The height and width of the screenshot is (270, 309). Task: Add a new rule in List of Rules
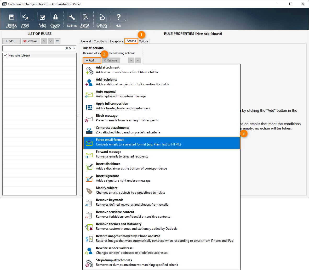[x=12, y=41]
